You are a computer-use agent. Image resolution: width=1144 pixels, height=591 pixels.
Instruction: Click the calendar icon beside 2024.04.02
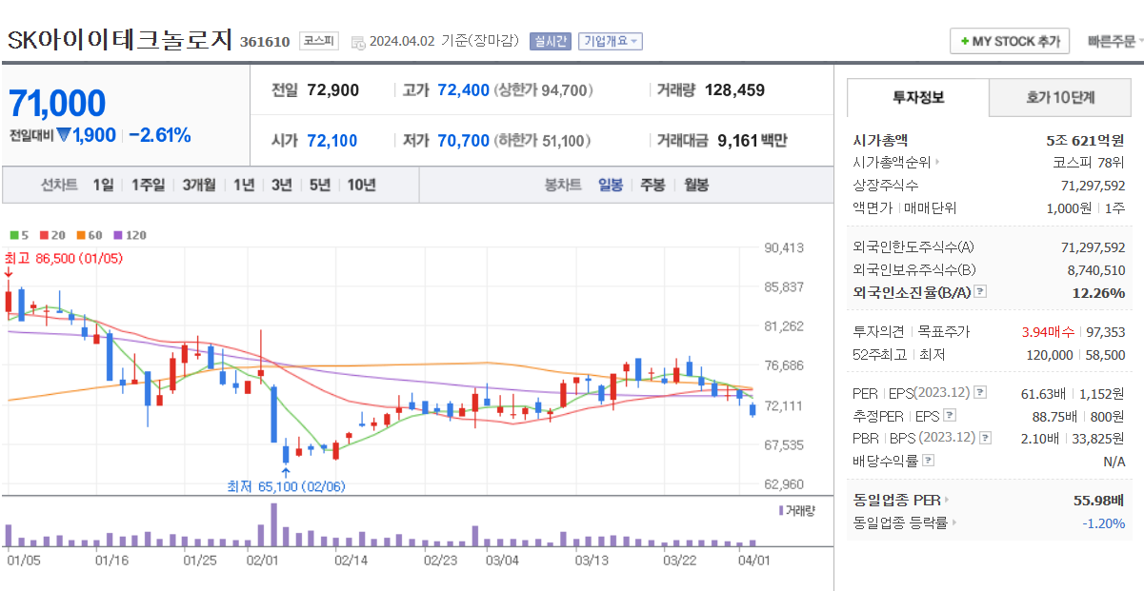[358, 42]
